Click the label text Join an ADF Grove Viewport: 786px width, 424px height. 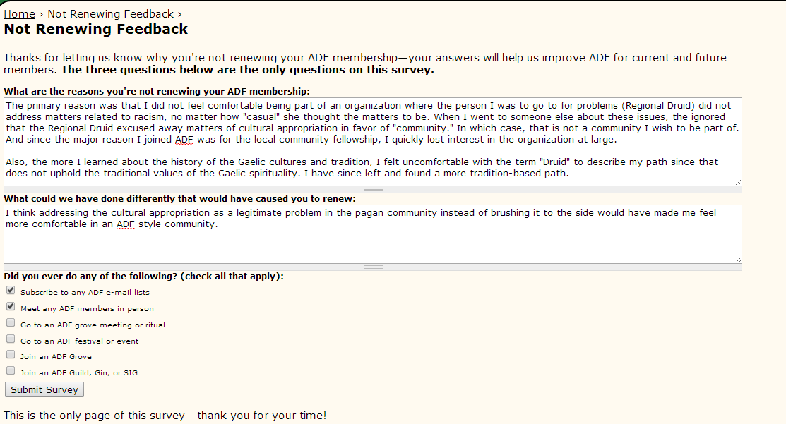56,356
